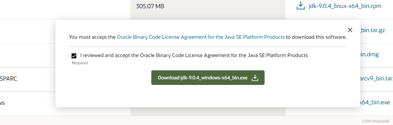Click download icon beside linux-x64_bin.rpm
This screenshot has height=125, width=393.
pos(300,6)
